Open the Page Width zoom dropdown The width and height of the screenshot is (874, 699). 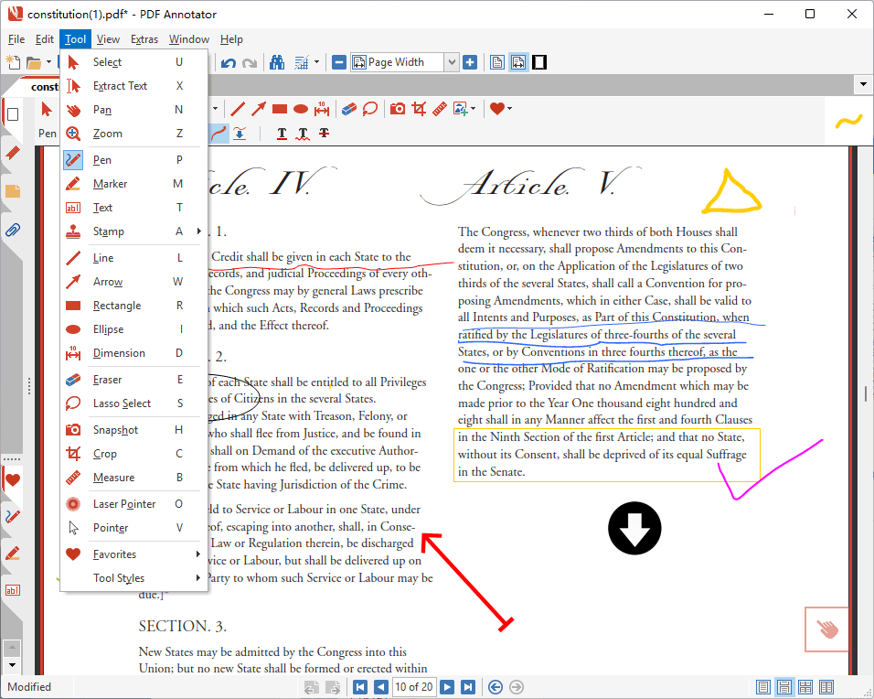451,62
